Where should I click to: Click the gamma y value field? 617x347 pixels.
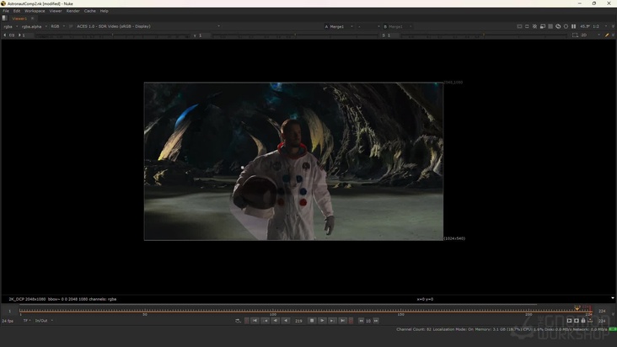(205, 35)
